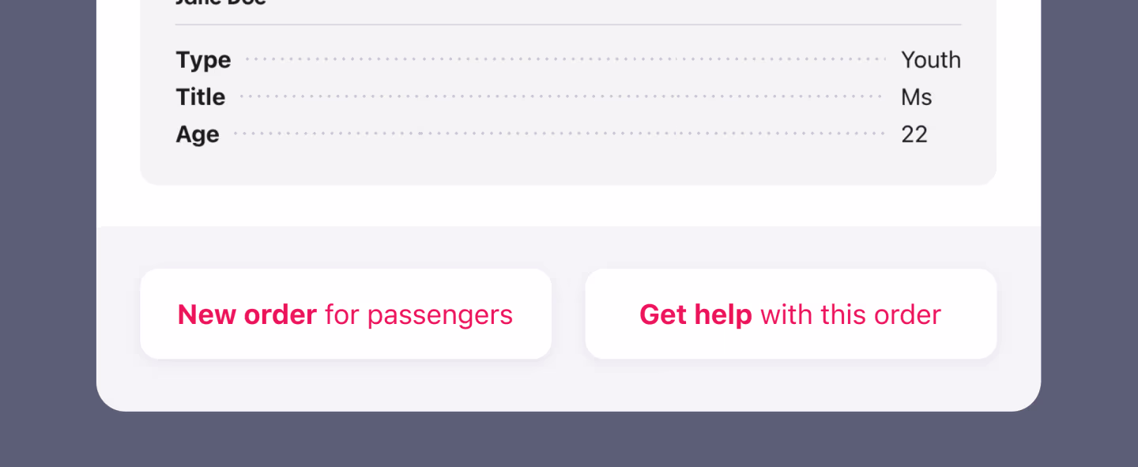Select the Age field label

click(x=197, y=134)
